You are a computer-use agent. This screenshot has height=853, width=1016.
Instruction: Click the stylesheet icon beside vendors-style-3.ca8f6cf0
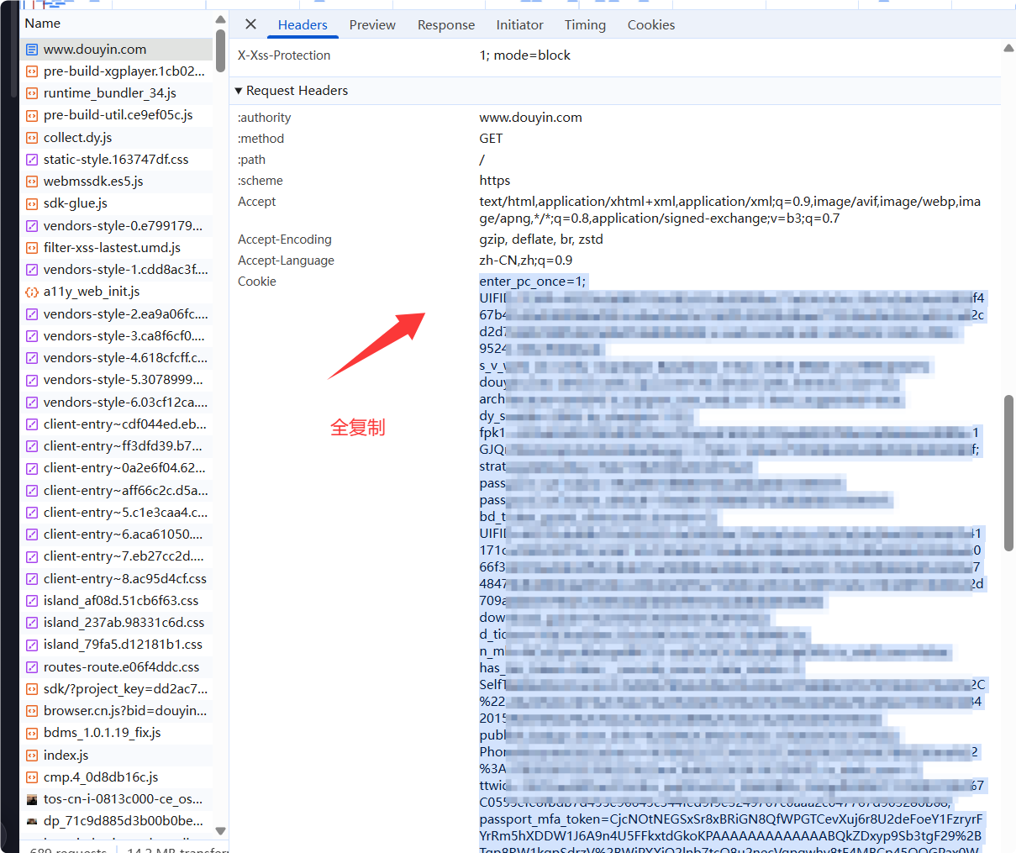pos(32,336)
